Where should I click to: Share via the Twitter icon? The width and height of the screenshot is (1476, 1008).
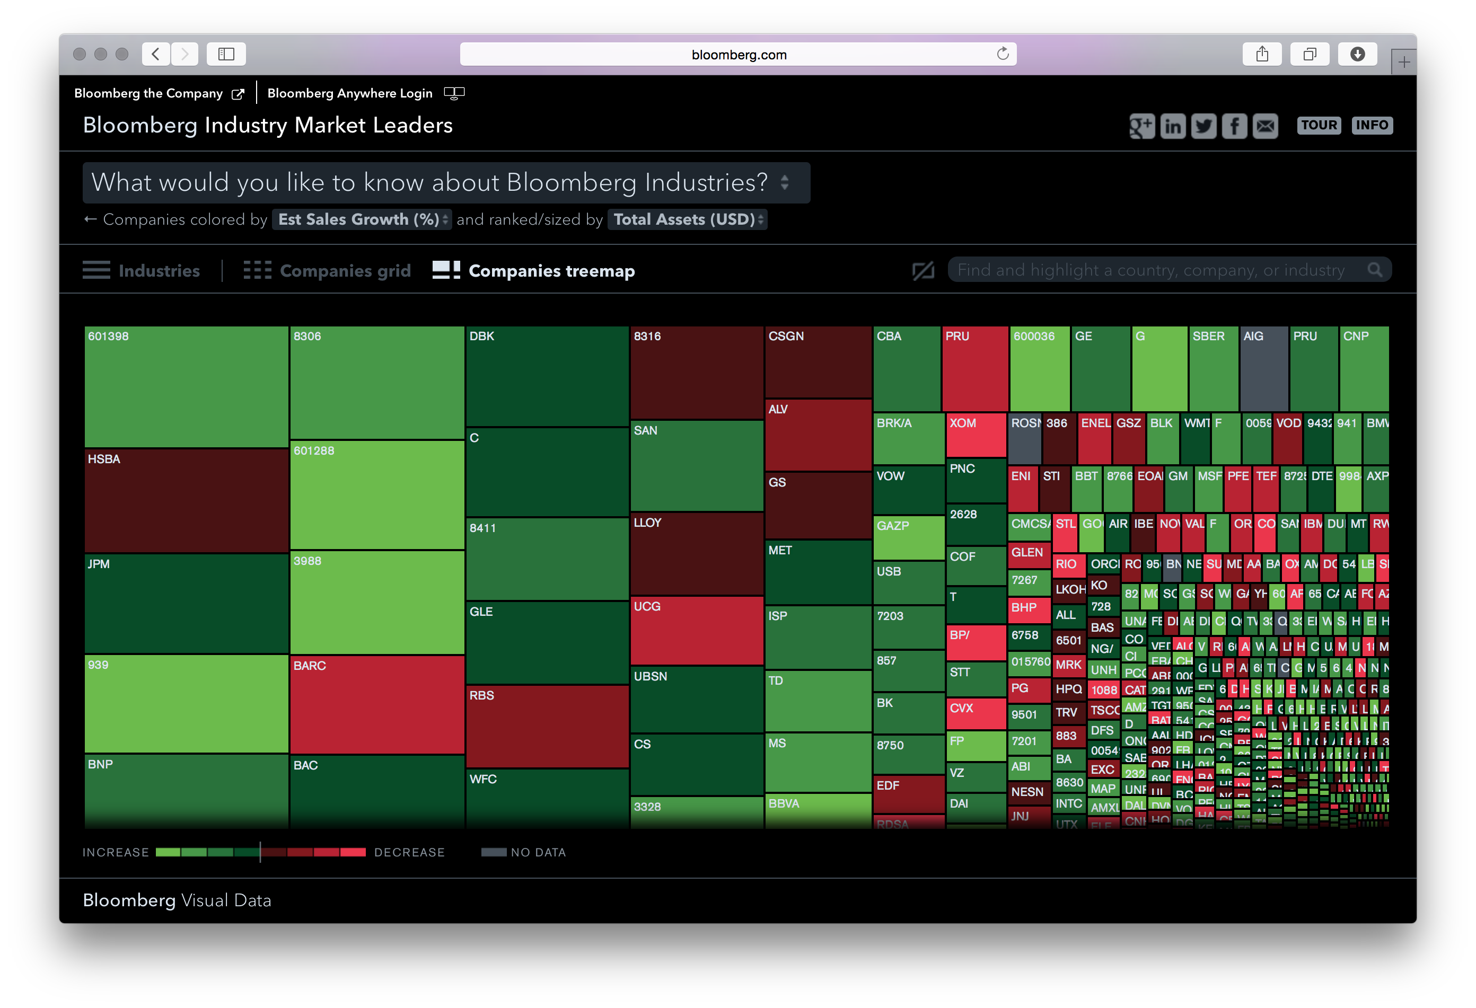coord(1203,126)
